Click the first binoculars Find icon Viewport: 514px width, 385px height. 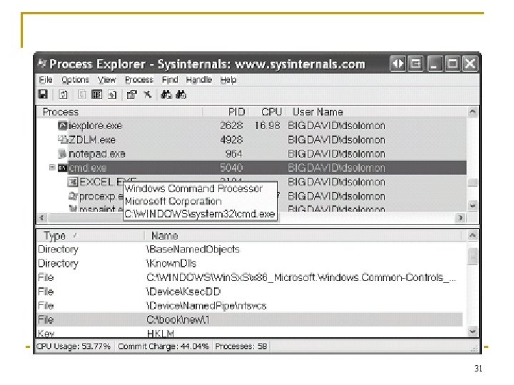click(x=166, y=95)
